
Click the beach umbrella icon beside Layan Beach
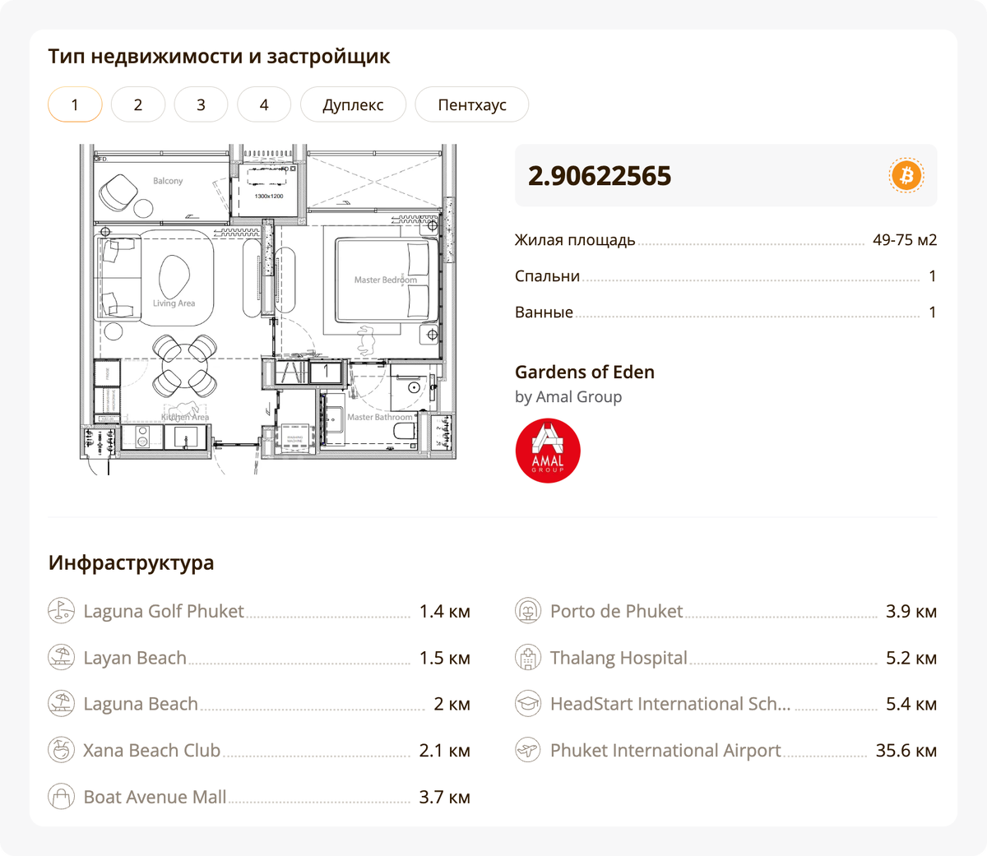pos(61,658)
